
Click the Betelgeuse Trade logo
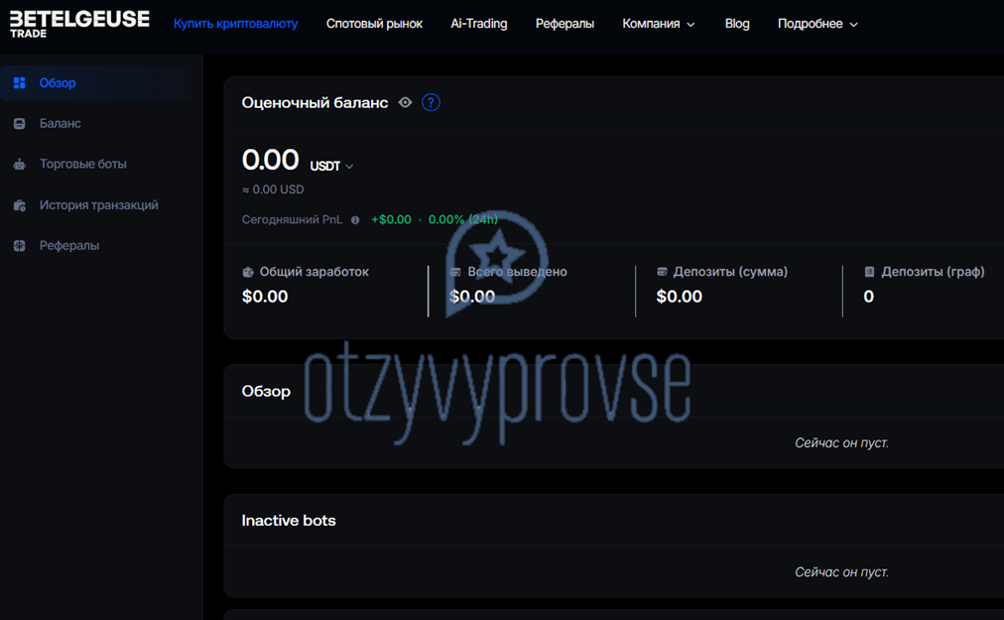79,24
